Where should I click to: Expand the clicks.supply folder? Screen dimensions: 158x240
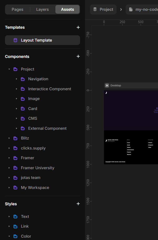(9, 148)
